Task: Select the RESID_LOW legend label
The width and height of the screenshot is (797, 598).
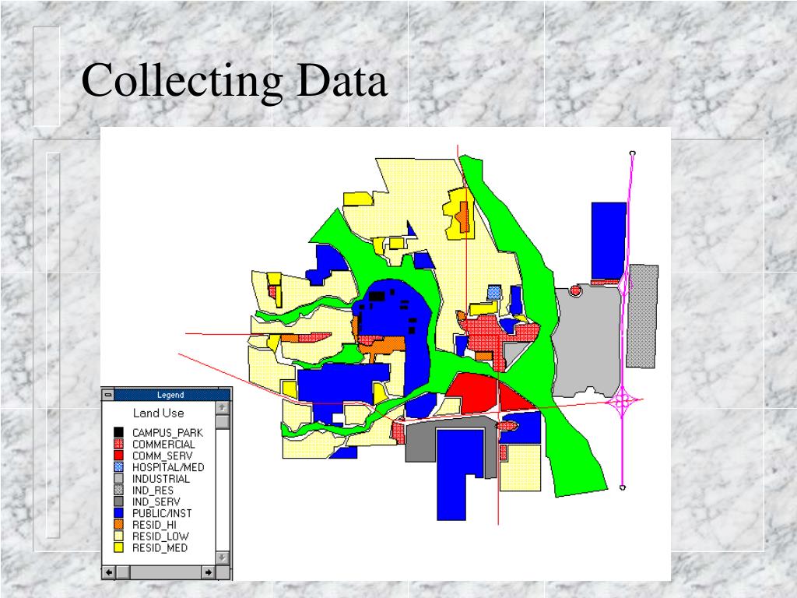Action: [160, 536]
